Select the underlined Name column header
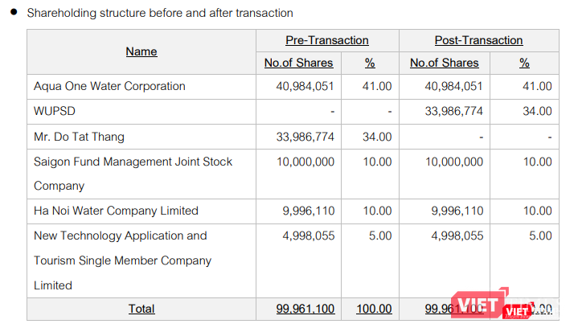Screen dimensions: 574x328 click(x=141, y=51)
